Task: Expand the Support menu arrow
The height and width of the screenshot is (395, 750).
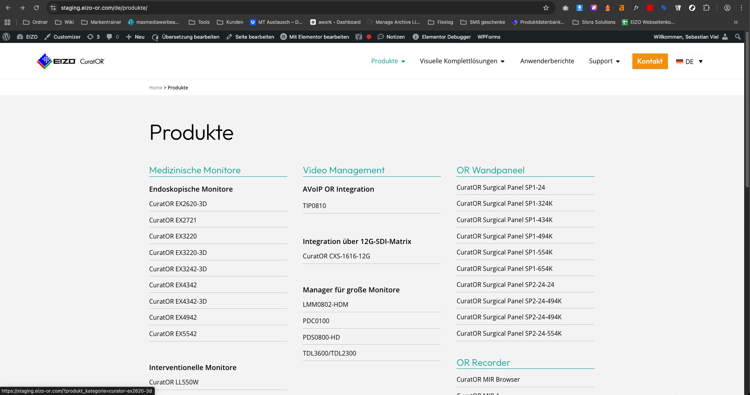Action: (618, 61)
